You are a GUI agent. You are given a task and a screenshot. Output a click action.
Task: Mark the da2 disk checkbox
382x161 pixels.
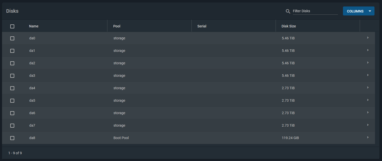pyautogui.click(x=12, y=63)
